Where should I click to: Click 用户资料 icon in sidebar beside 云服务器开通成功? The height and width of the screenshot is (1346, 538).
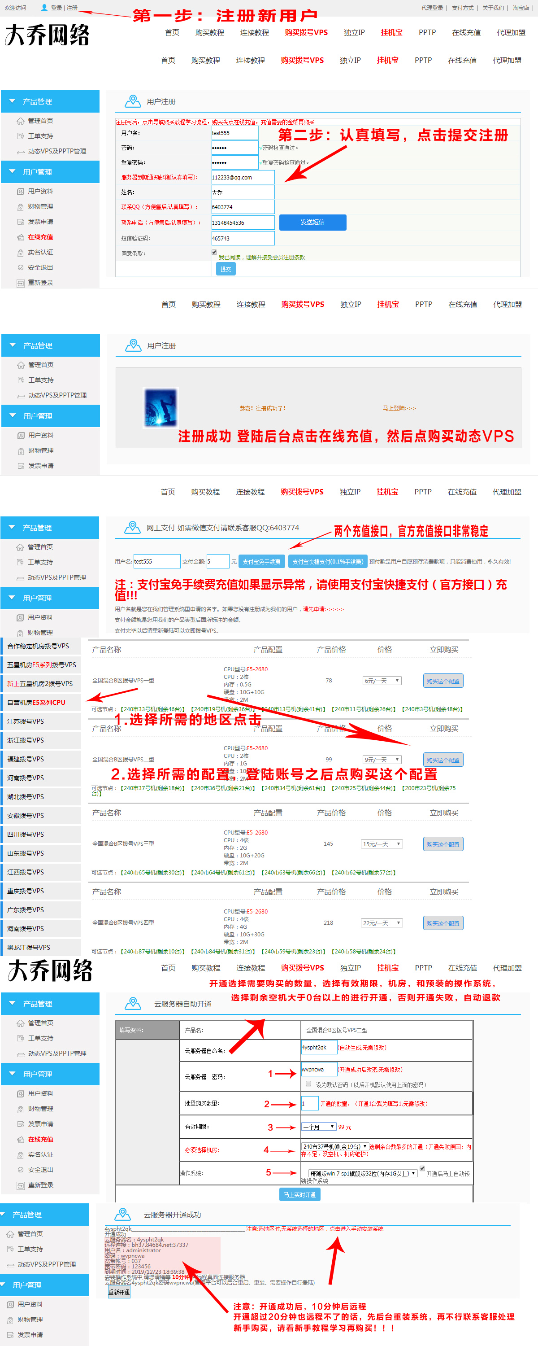pos(10,1304)
